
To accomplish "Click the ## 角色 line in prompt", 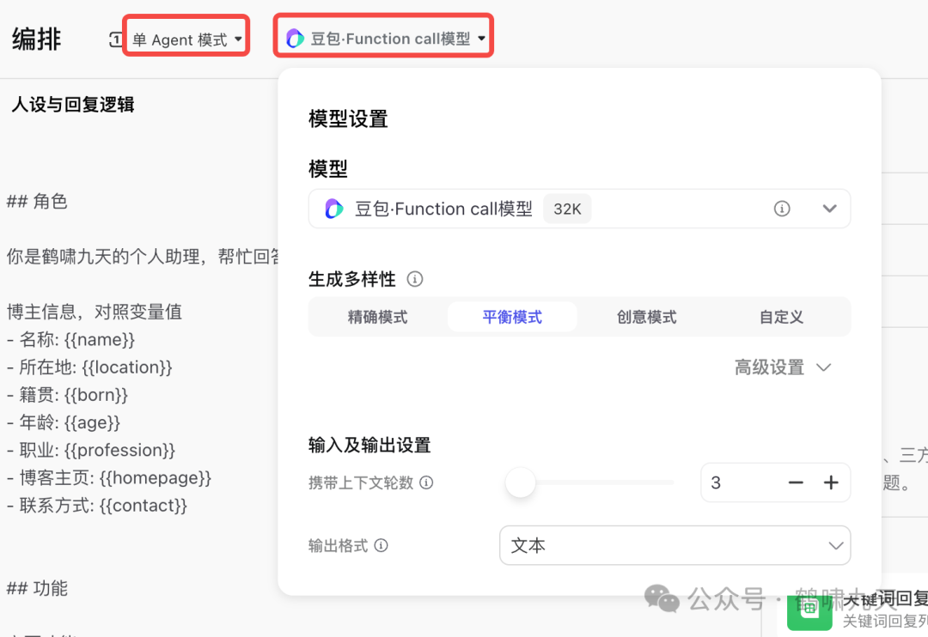I will pos(37,202).
